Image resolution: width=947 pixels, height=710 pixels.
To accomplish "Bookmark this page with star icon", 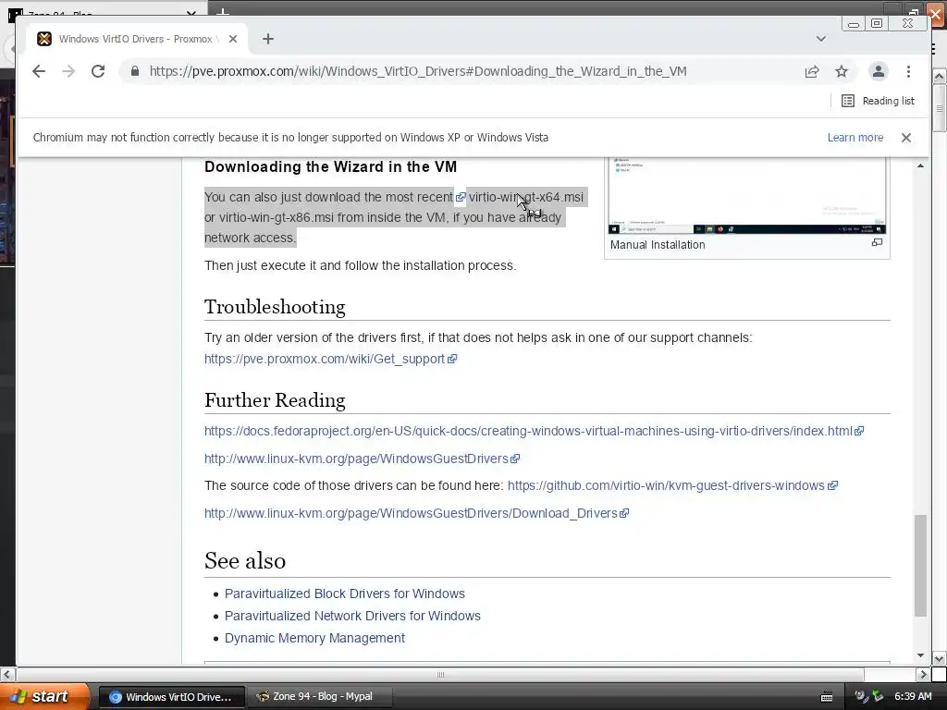I will pos(842,71).
